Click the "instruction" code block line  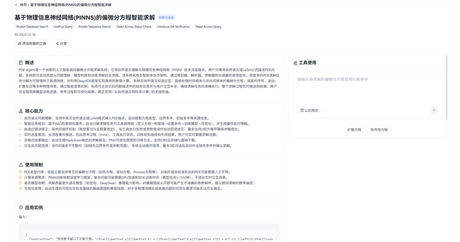tap(151, 239)
